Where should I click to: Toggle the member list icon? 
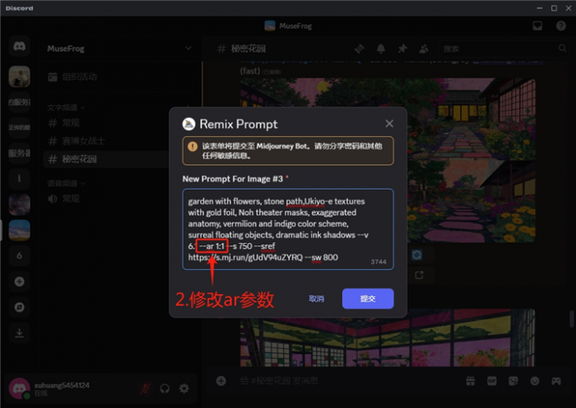[424, 48]
